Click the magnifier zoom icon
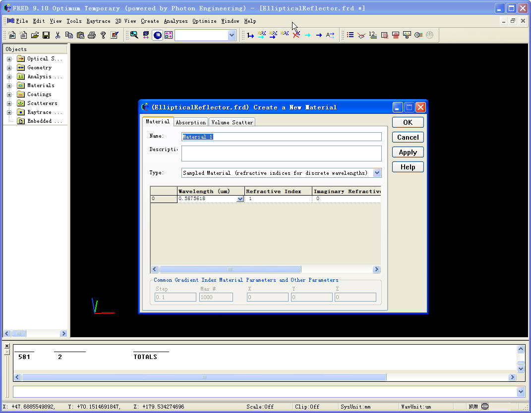The width and height of the screenshot is (531, 413). [x=134, y=35]
